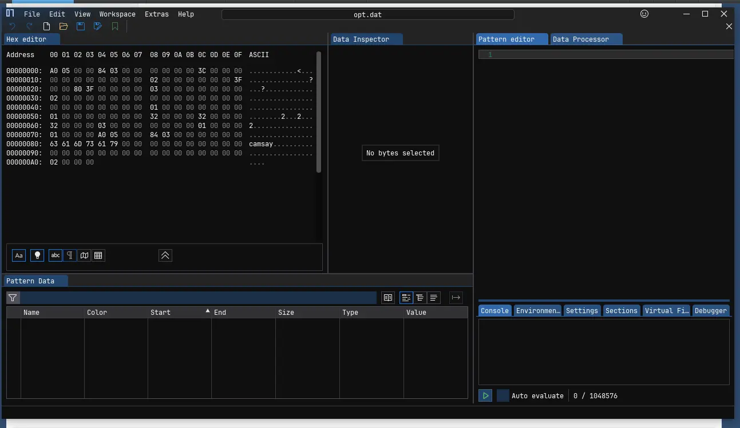Create a new file with the blank page icon
The image size is (740, 428).
pyautogui.click(x=46, y=26)
